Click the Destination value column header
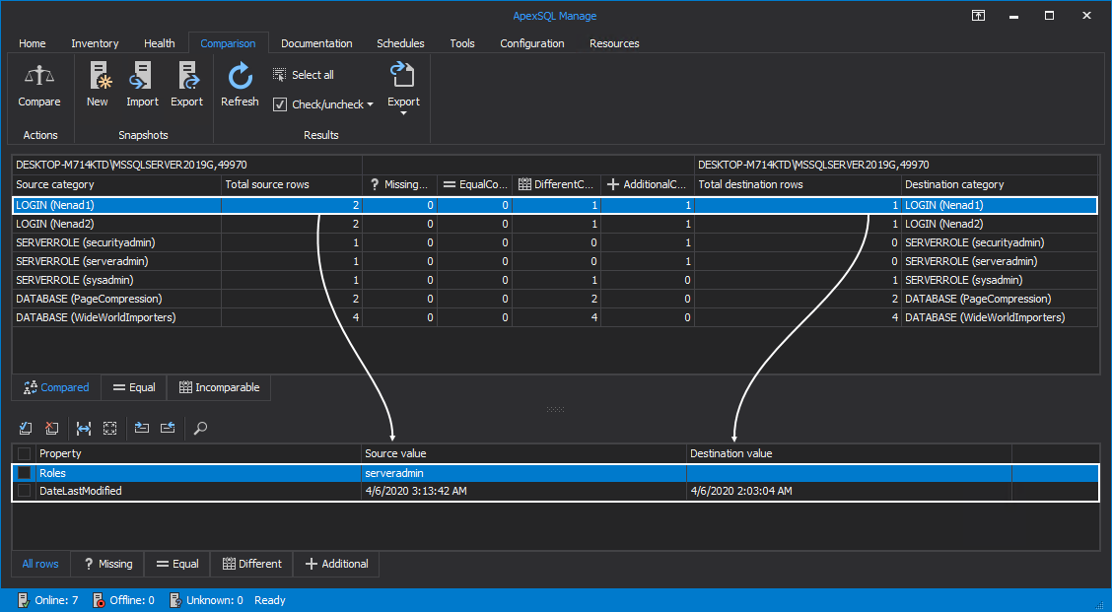The width and height of the screenshot is (1112, 612). coord(849,454)
